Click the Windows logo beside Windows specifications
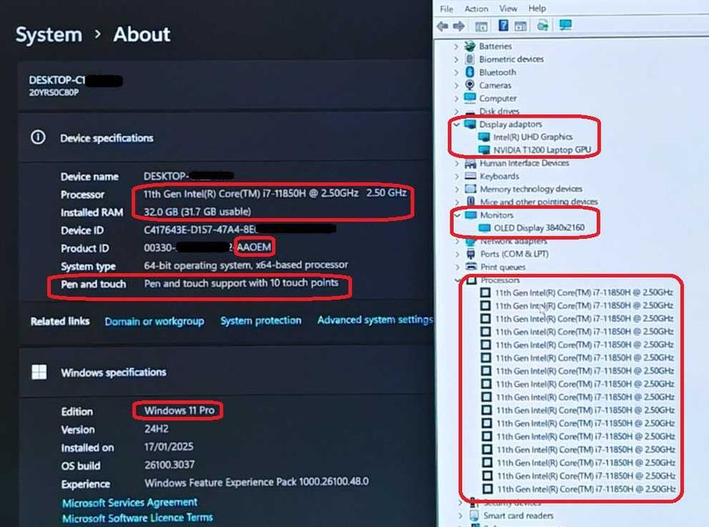This screenshot has height=527, width=709. tap(39, 372)
